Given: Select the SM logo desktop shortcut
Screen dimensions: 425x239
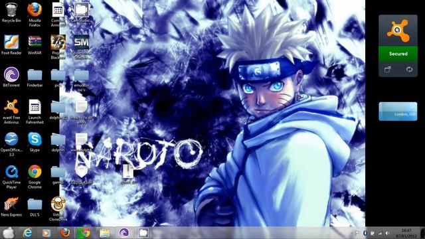Looking at the screenshot, I should 81,47.
